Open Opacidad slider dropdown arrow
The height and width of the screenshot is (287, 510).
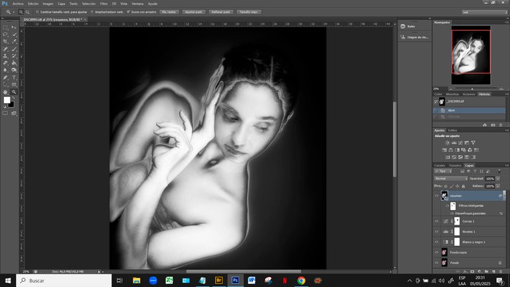coord(497,179)
